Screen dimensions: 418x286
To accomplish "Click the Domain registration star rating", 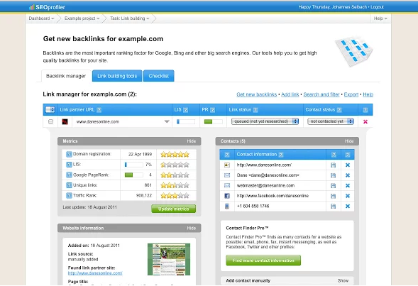I will [x=175, y=154].
